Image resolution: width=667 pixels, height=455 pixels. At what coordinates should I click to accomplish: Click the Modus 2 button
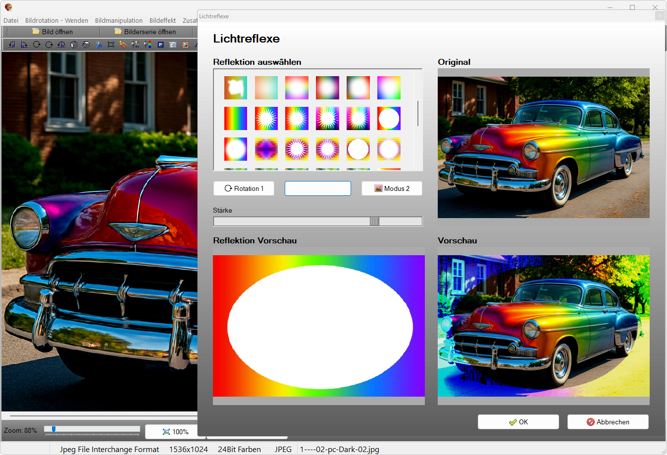[392, 188]
